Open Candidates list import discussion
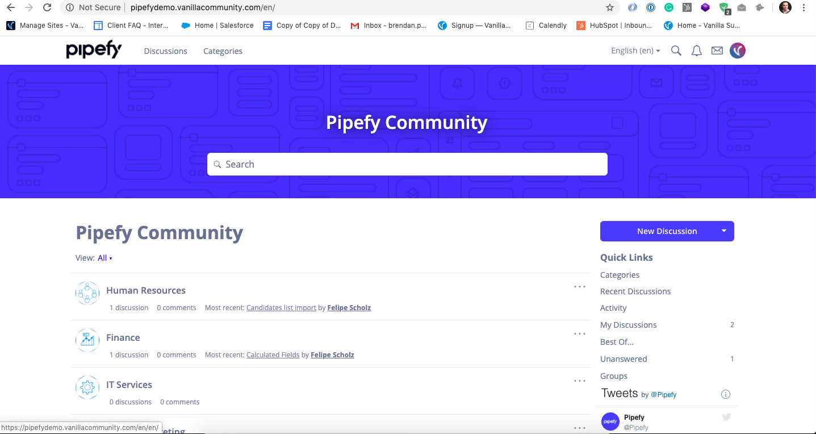 [281, 307]
